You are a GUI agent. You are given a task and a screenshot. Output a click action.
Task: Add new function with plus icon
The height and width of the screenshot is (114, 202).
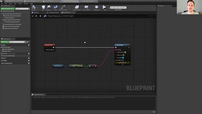[x=29, y=54]
